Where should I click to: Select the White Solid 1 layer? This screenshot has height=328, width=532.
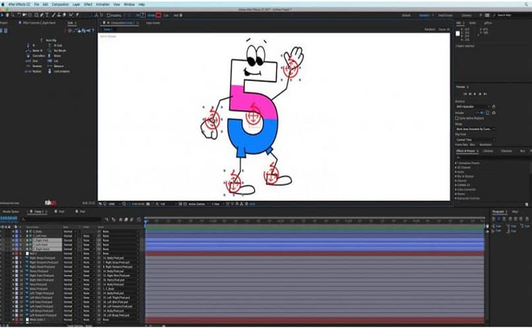38,319
